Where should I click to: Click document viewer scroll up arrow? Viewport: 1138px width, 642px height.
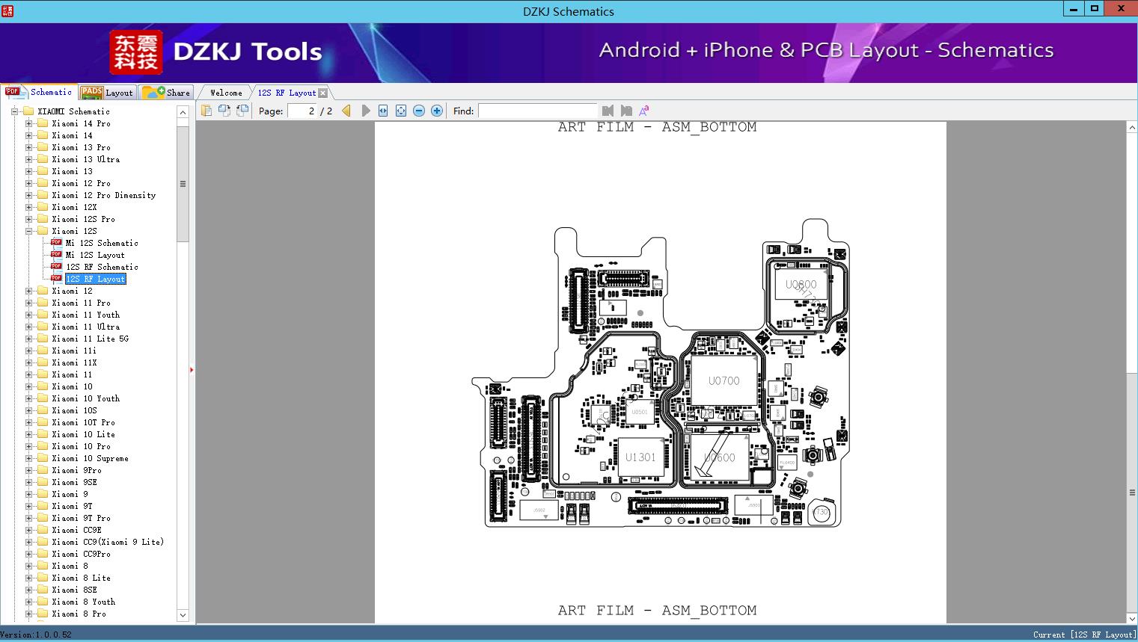(1132, 128)
